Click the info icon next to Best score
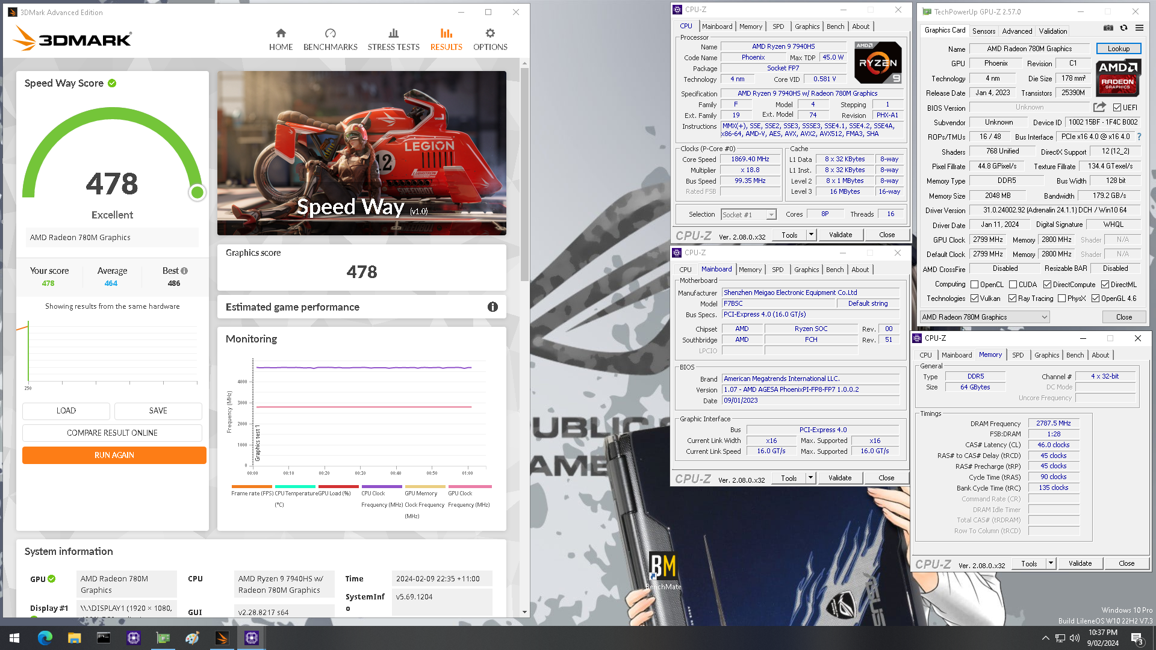This screenshot has height=650, width=1156. [x=184, y=271]
